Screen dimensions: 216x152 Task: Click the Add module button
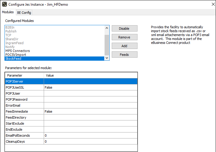coord(124,46)
